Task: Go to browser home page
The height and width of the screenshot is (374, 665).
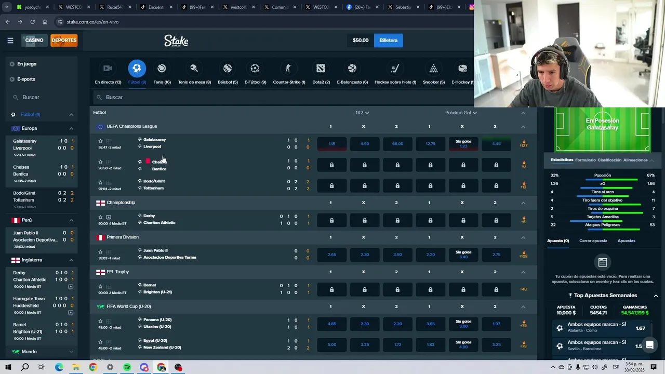Action: (x=45, y=22)
